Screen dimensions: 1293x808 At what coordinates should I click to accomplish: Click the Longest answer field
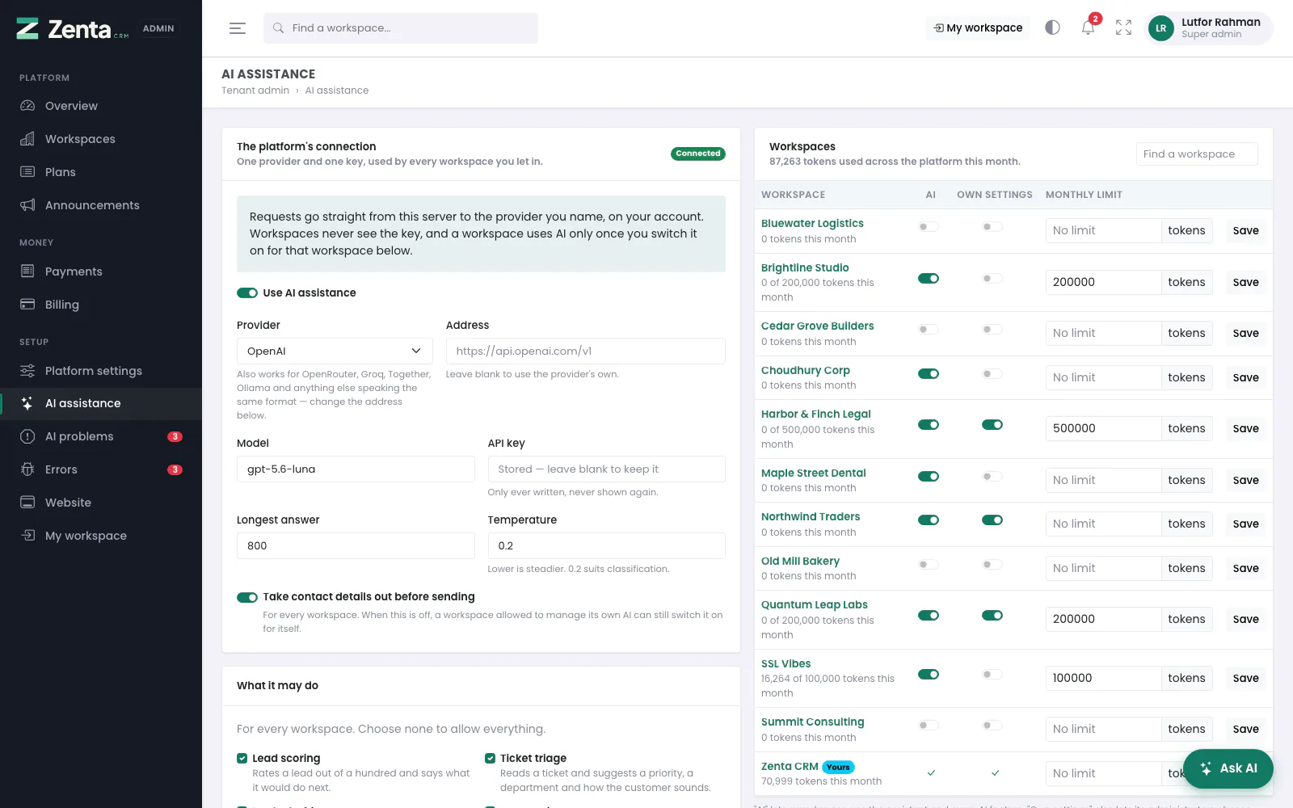[356, 546]
